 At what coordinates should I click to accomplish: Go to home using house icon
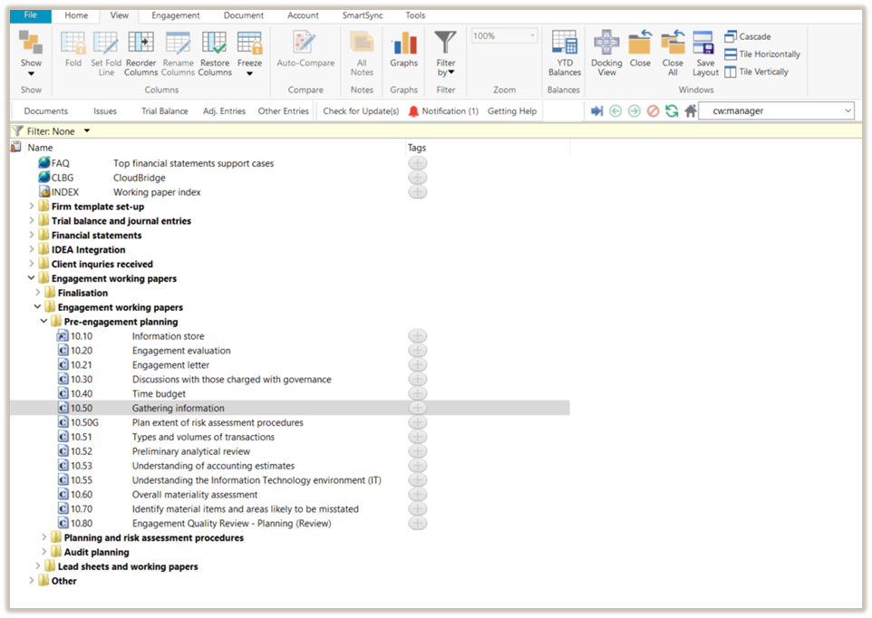[691, 111]
